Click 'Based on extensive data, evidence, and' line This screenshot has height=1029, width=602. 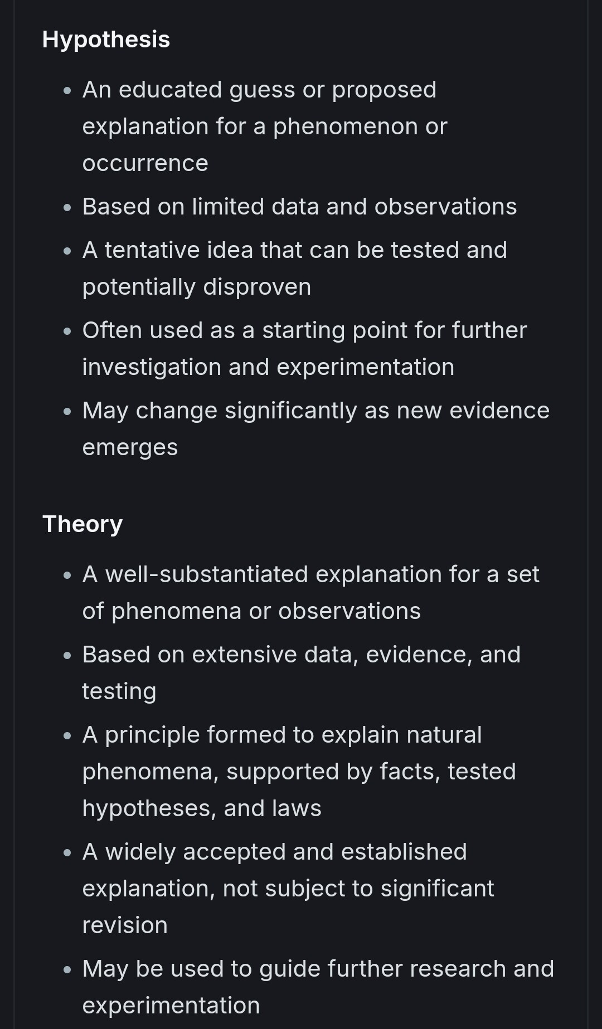[x=301, y=655]
